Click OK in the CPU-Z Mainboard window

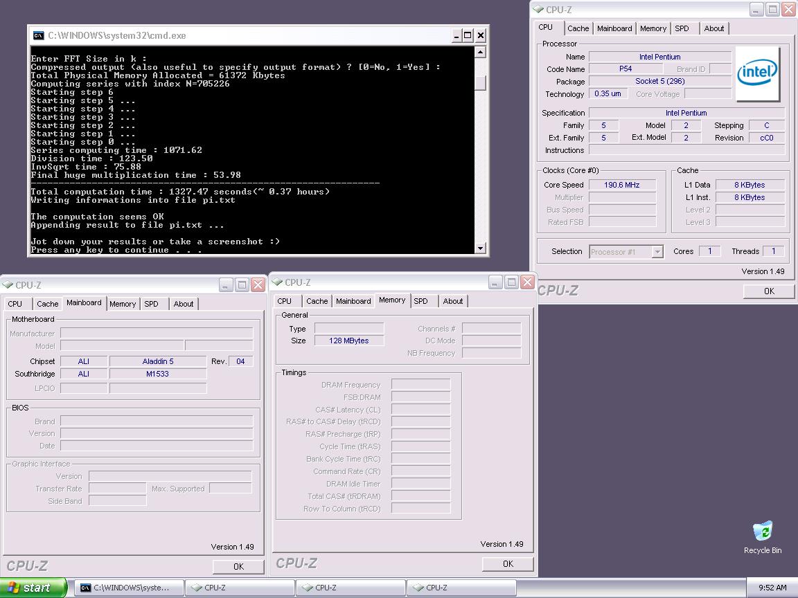(238, 566)
